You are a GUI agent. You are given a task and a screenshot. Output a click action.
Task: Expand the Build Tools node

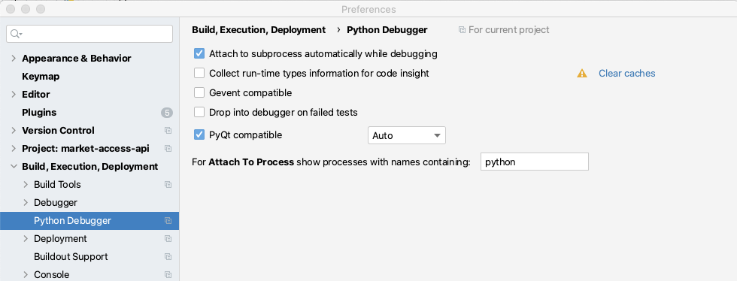click(x=26, y=185)
